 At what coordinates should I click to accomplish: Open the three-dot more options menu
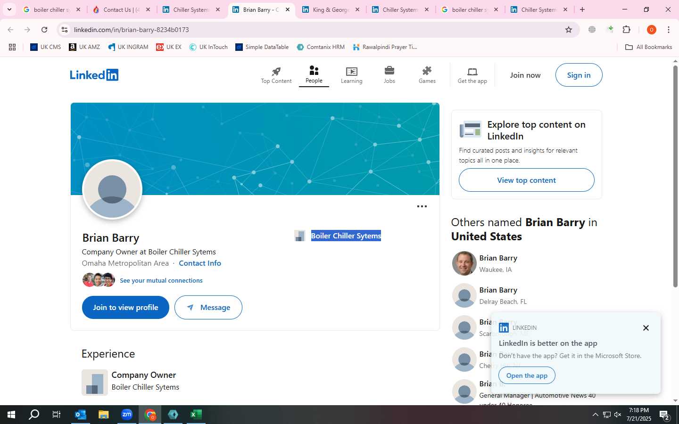pos(422,206)
